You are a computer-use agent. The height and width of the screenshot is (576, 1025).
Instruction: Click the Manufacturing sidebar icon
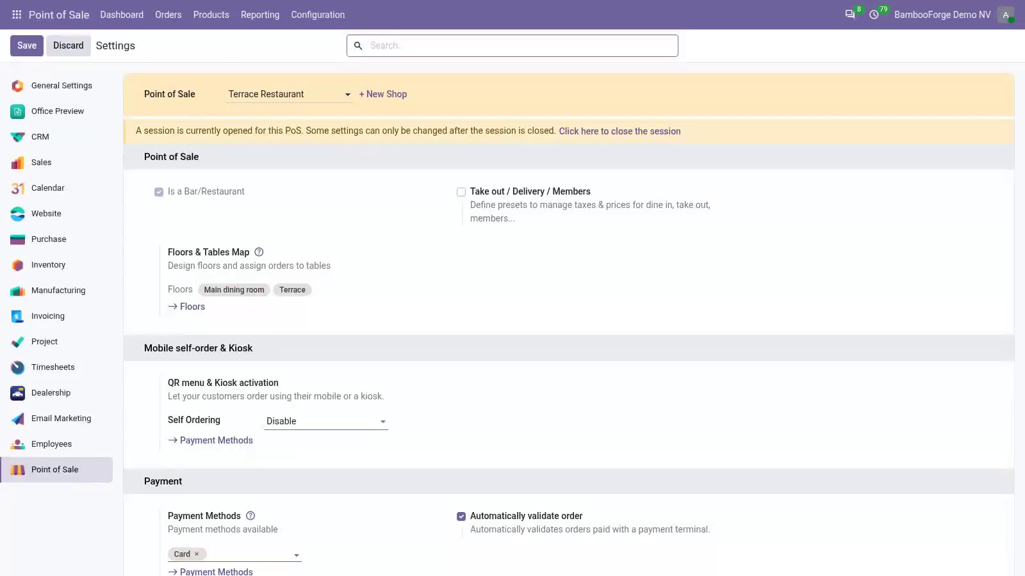click(x=18, y=291)
